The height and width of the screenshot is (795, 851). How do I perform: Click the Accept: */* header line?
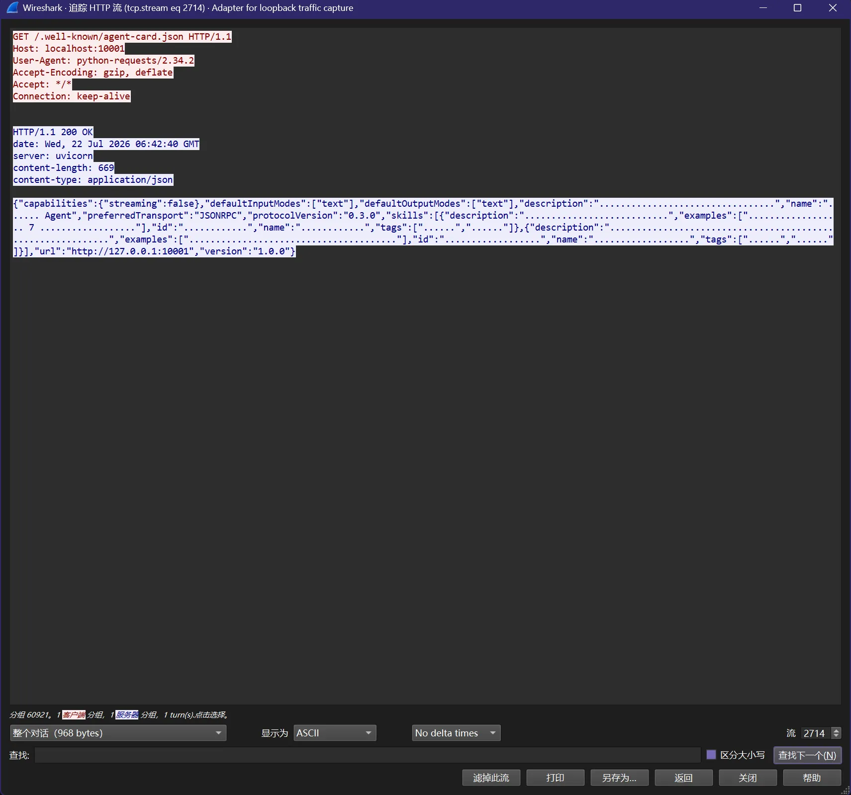(x=42, y=84)
